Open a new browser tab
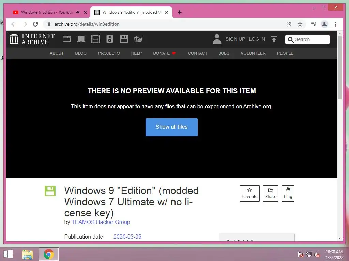 pyautogui.click(x=180, y=12)
